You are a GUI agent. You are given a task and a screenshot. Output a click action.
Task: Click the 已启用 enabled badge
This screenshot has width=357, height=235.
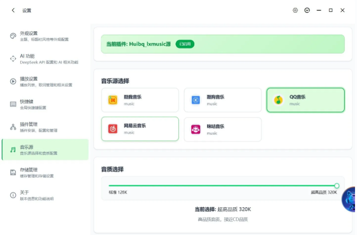185,44
